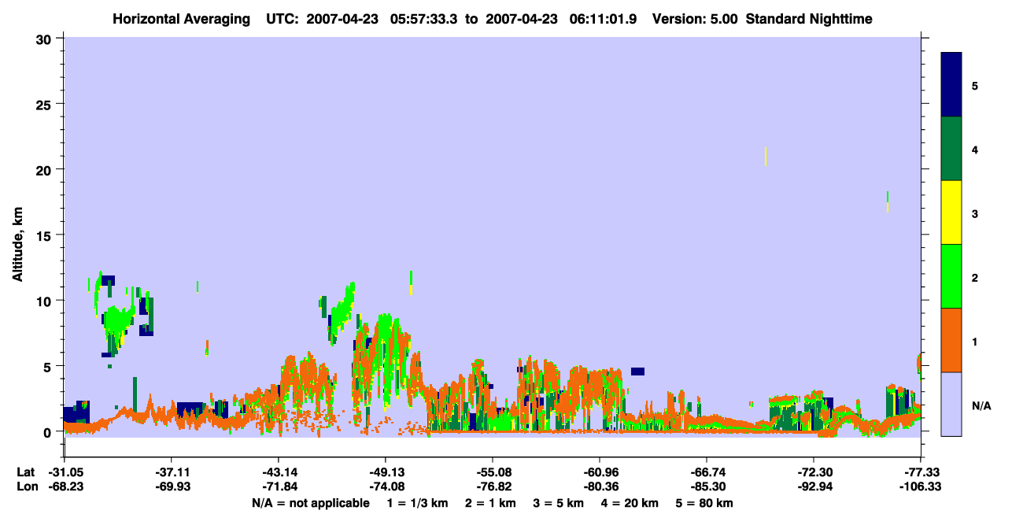The width and height of the screenshot is (1023, 525).
Task: Click the 'Lat' row label
Action: pyautogui.click(x=26, y=472)
